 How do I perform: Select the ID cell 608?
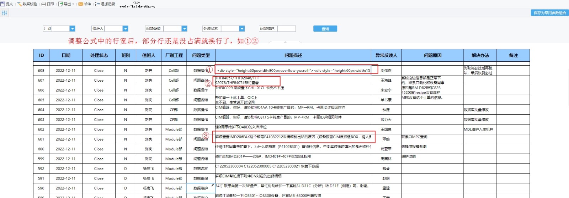41,71
